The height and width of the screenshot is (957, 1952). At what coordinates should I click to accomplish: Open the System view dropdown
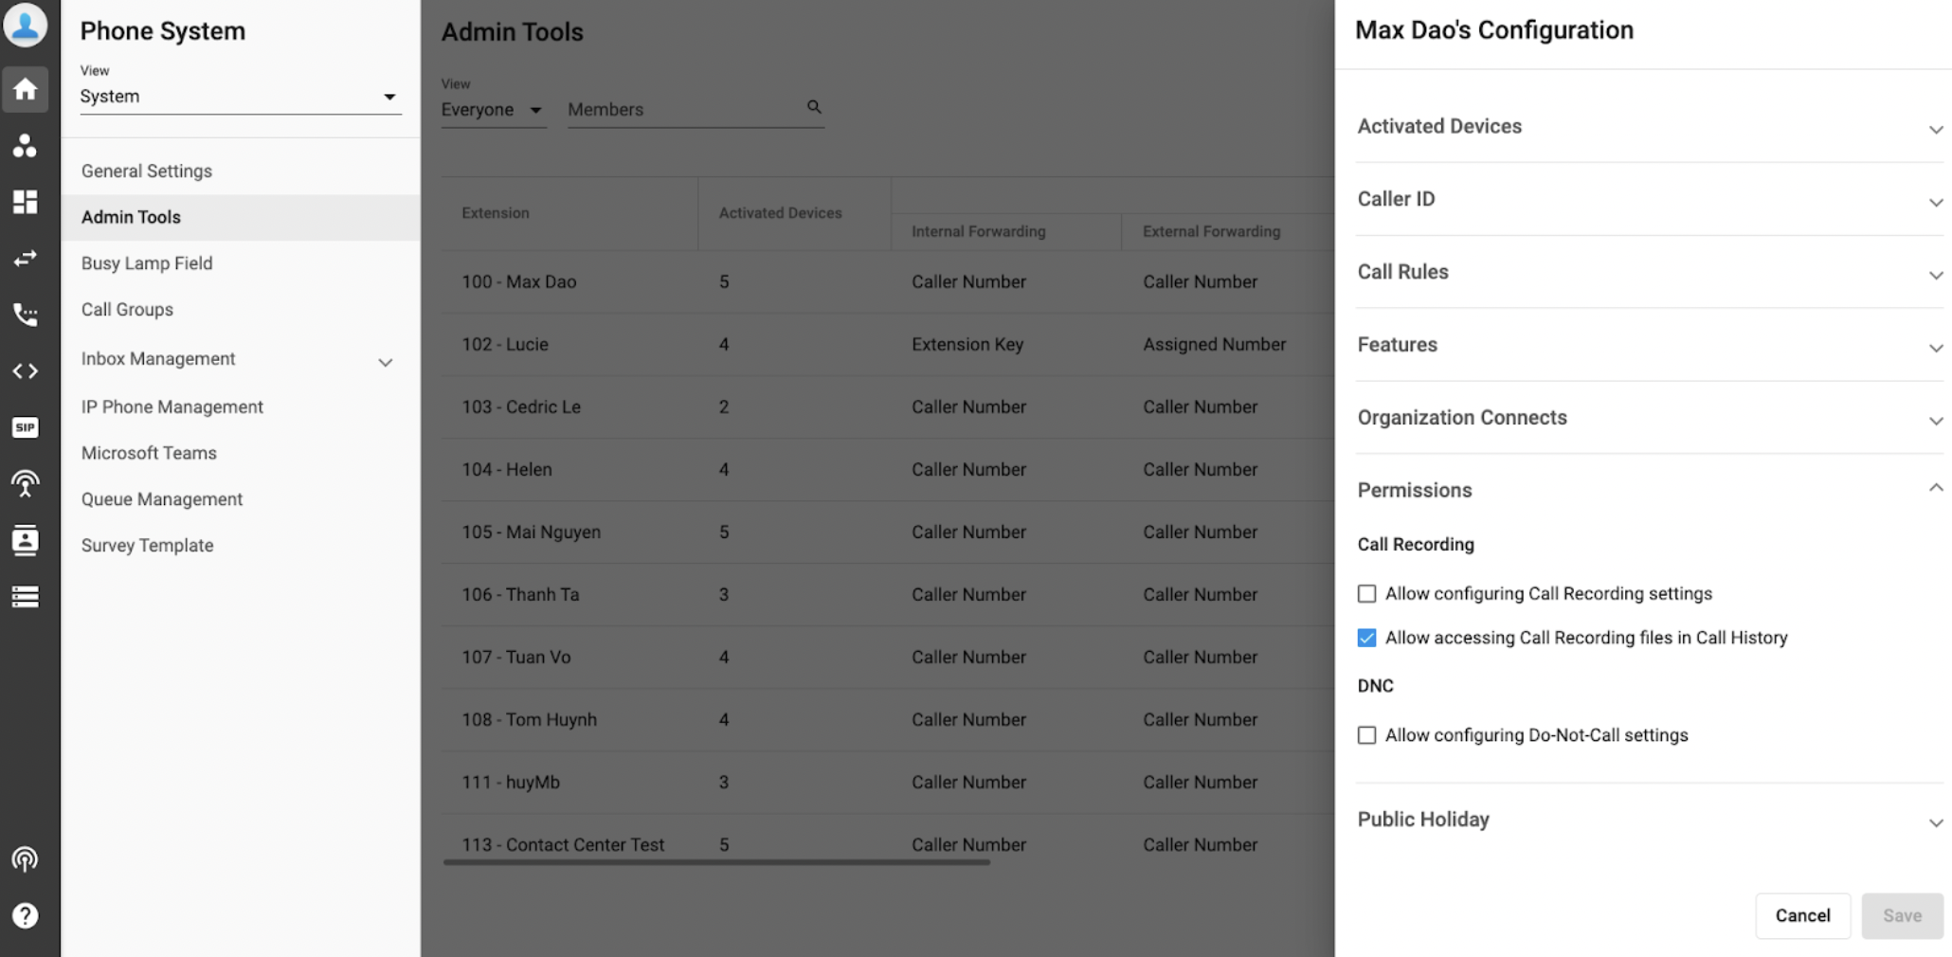click(x=241, y=97)
